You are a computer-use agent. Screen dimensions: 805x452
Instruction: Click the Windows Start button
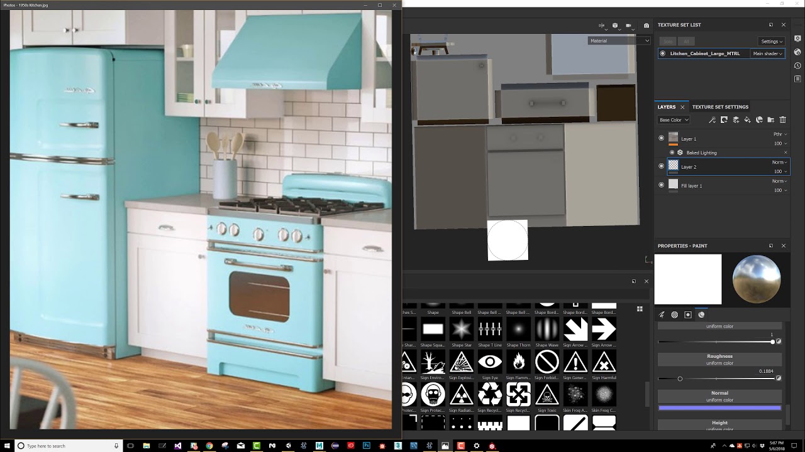7,446
